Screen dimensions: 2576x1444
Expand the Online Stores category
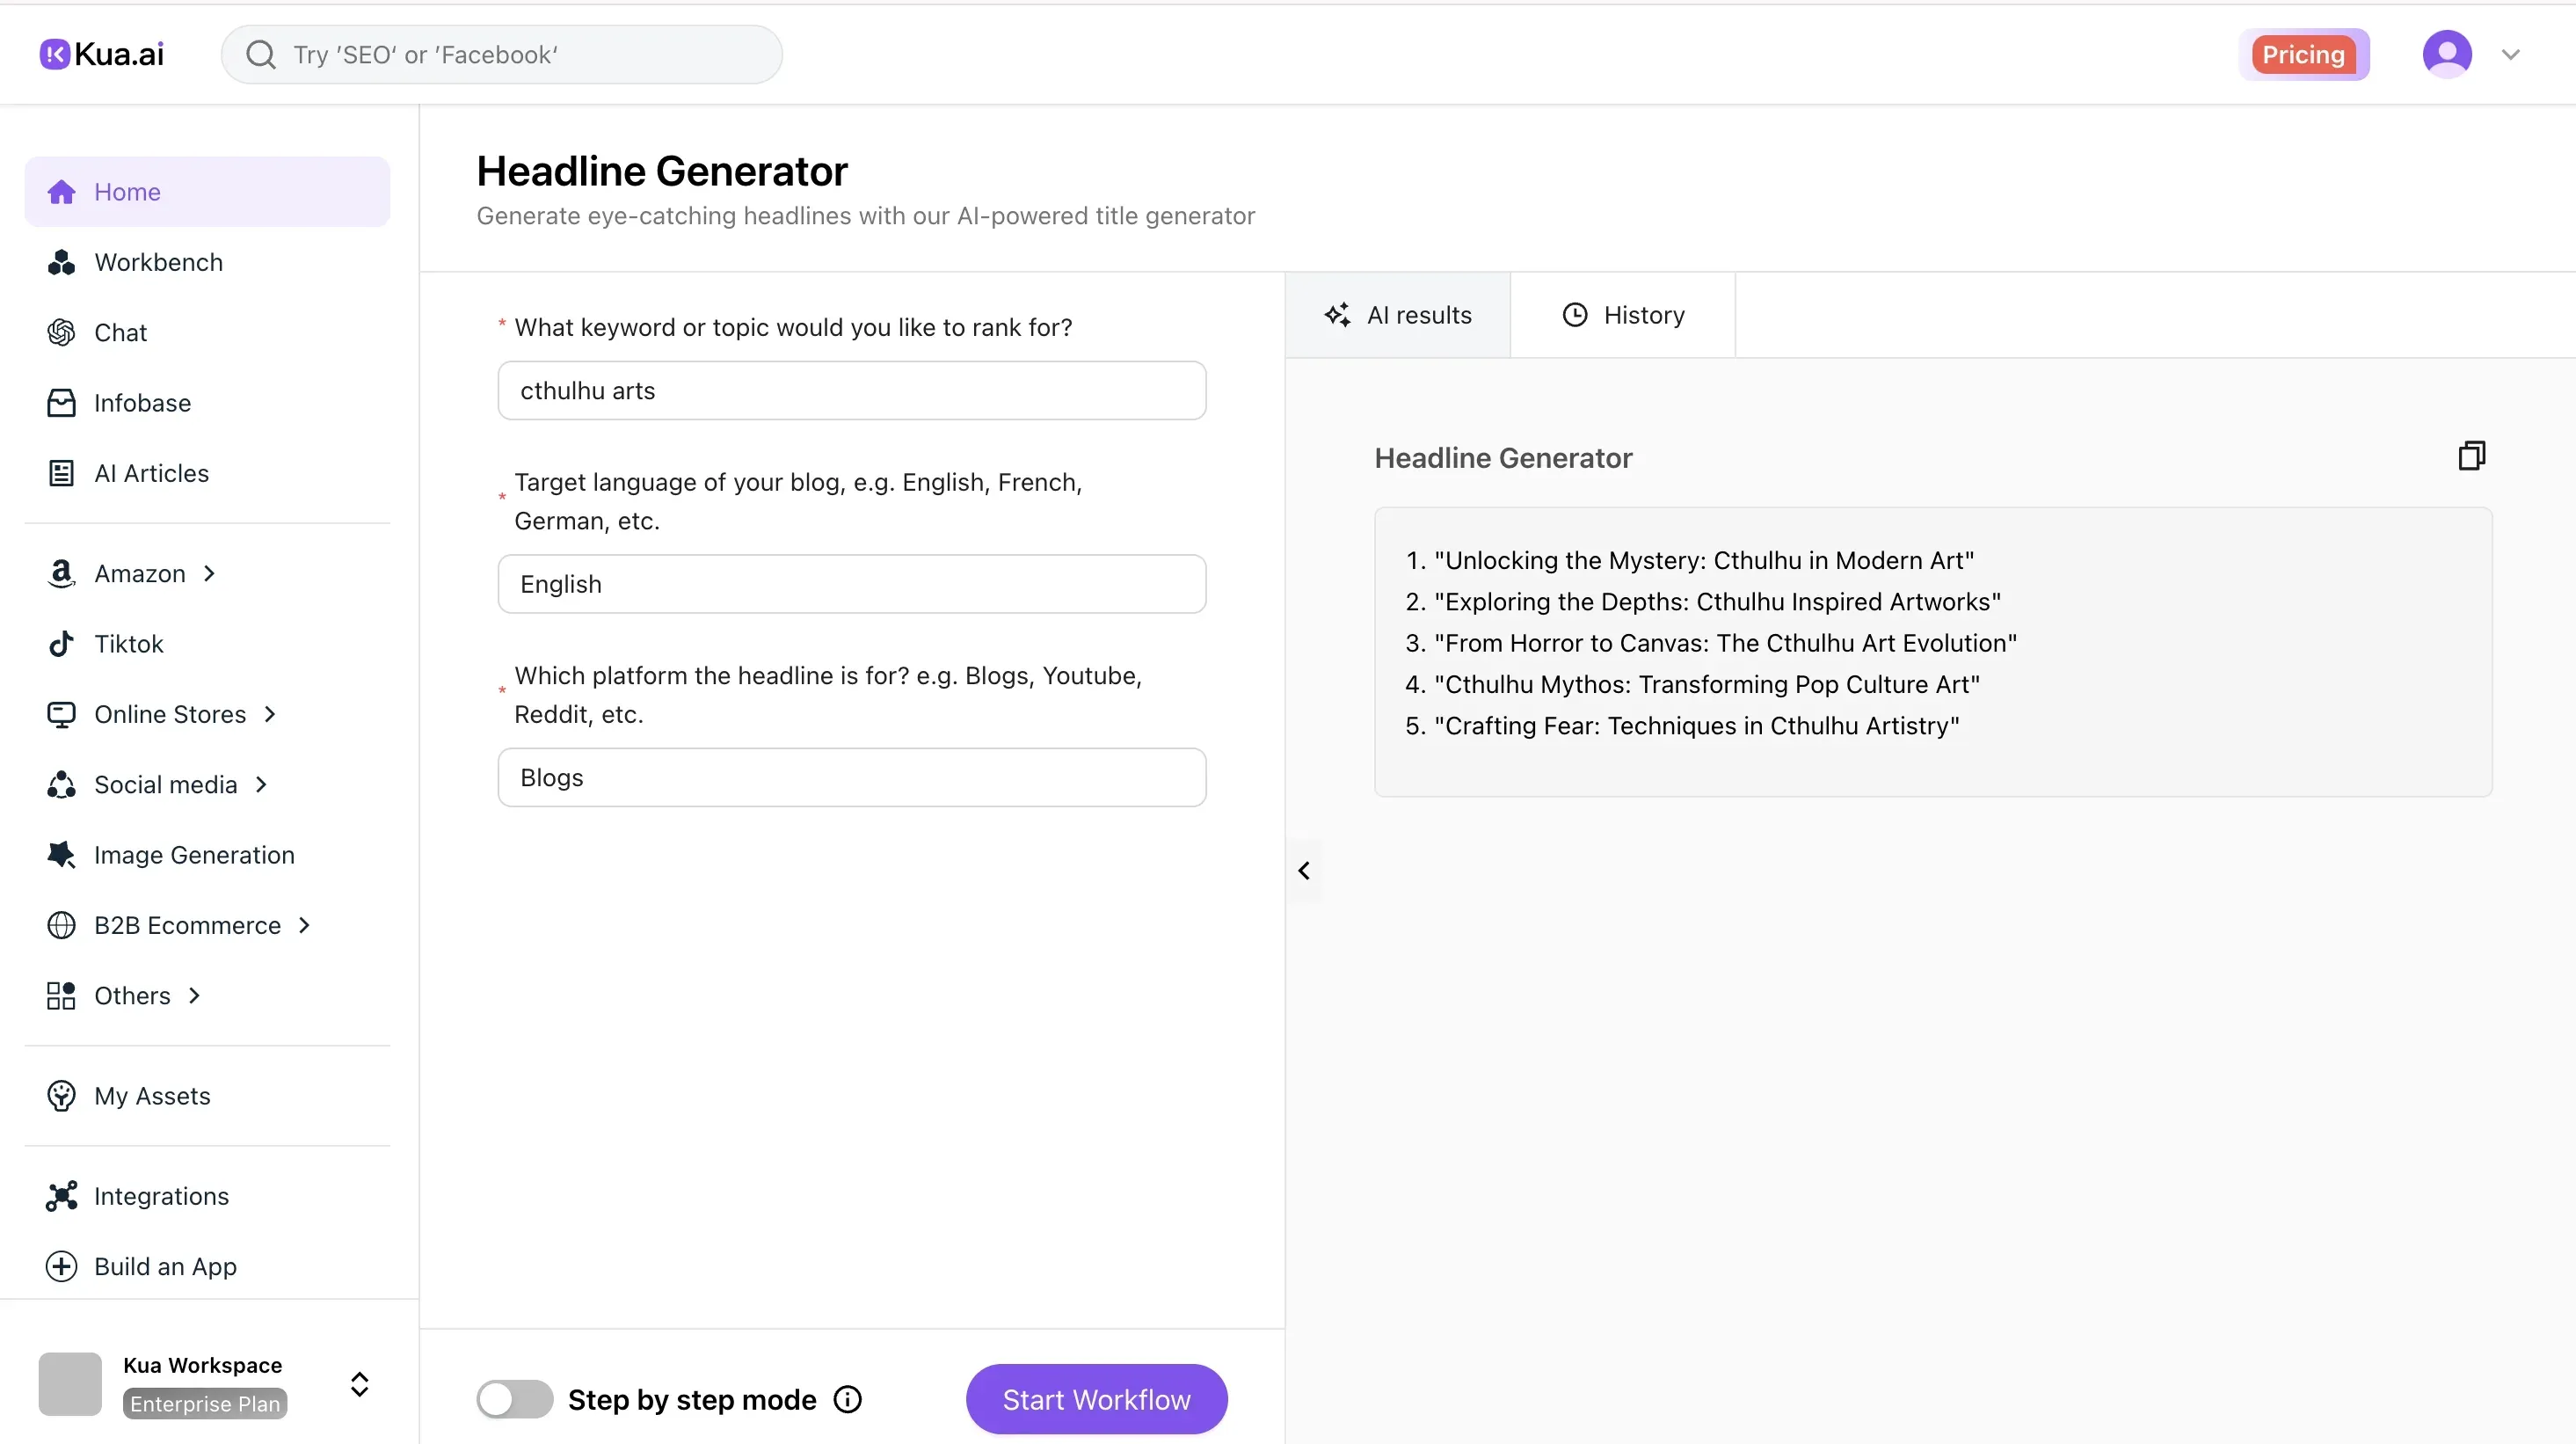pos(270,714)
